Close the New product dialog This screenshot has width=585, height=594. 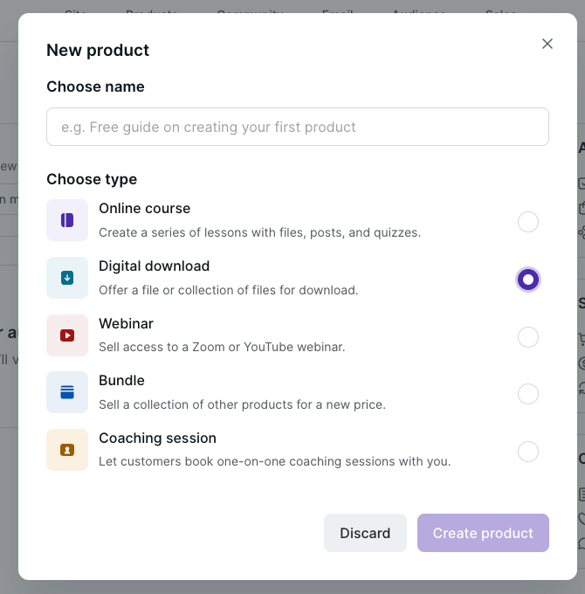pos(547,44)
